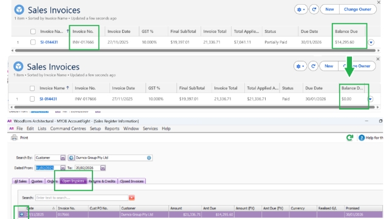Tick the row checkbox beside Partially Paid SI-014431
389x219 pixels.
coord(33,42)
